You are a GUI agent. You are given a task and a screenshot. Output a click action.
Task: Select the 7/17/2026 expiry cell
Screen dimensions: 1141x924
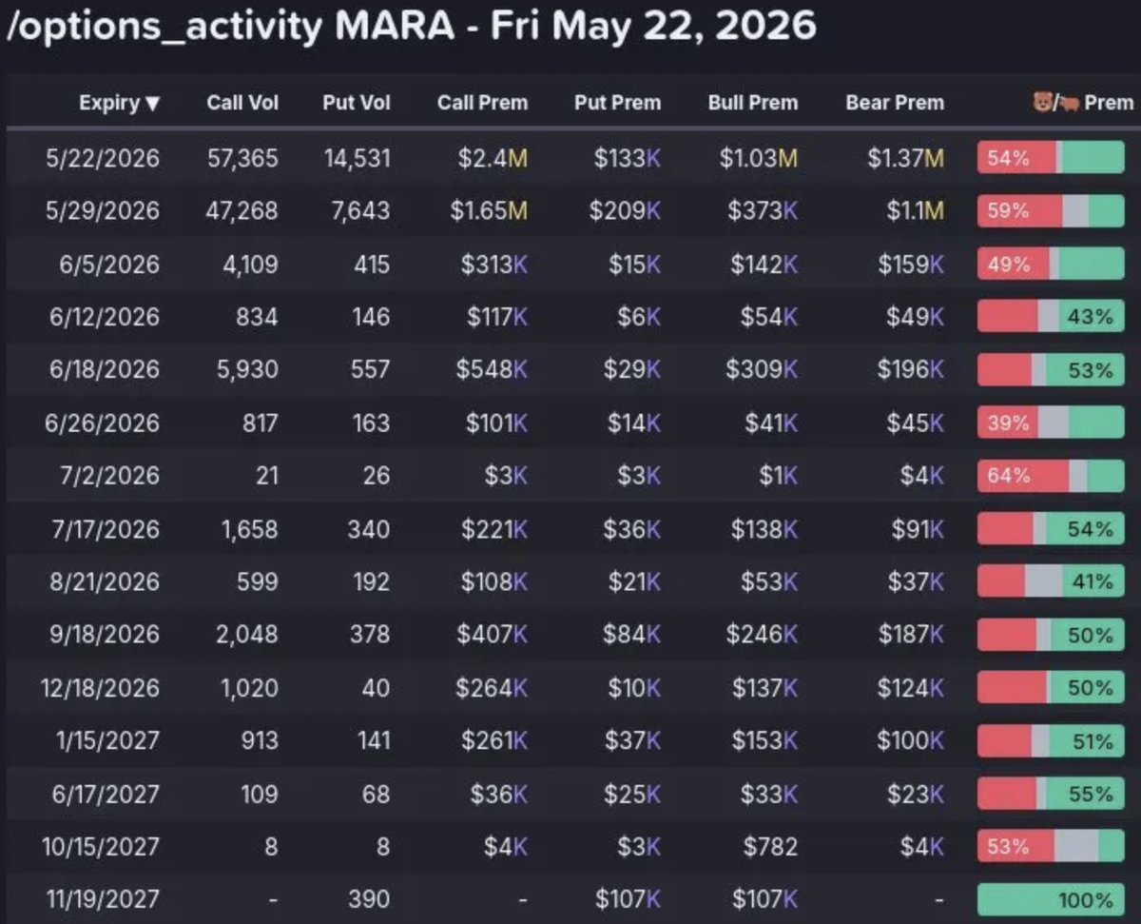point(106,528)
